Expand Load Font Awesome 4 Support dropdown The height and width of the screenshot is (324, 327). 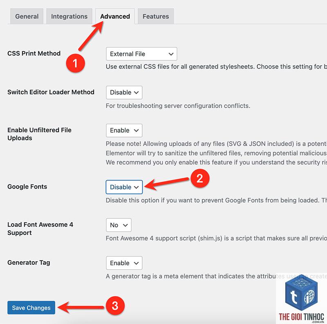click(119, 225)
